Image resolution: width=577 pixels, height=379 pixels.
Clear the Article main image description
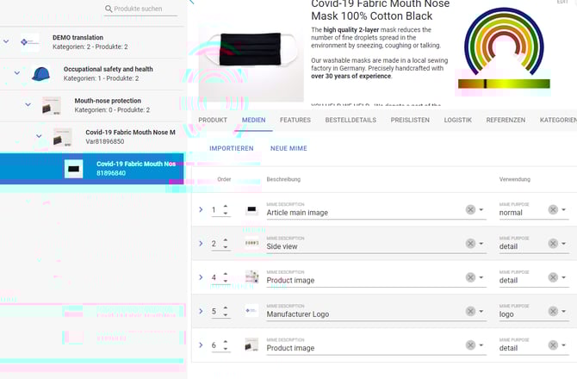[470, 209]
